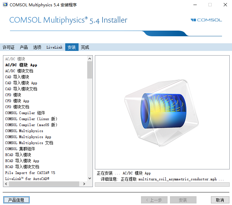232x205 pixels.
Task: Switch to the 选项 tab
Action: coord(37,47)
